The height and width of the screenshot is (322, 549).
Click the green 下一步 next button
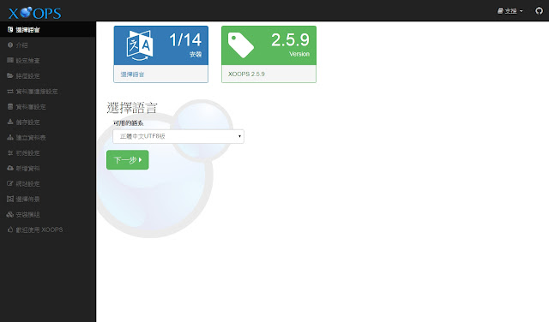pos(128,160)
